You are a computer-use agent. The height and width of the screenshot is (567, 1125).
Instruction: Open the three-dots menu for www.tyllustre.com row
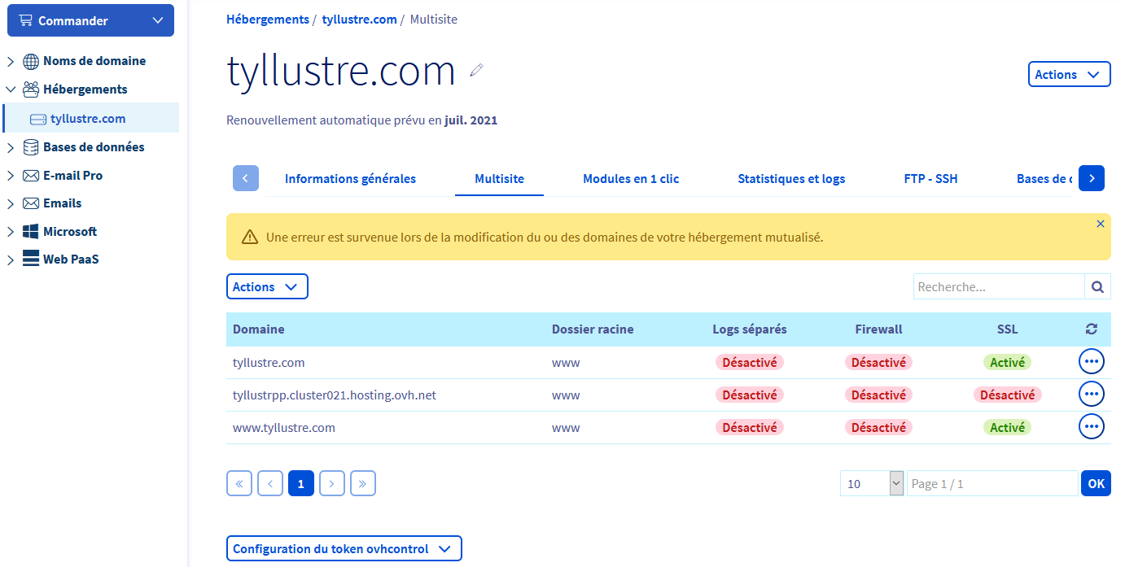[x=1091, y=426]
